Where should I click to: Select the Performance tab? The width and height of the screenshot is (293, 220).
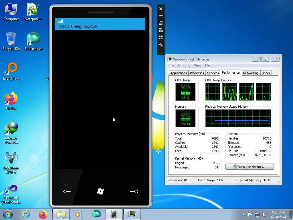coord(231,72)
